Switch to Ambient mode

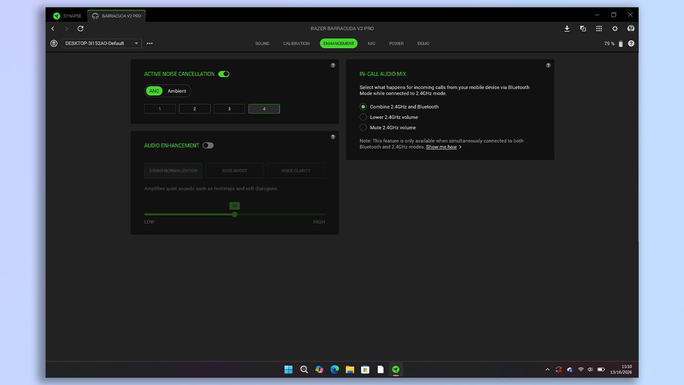point(177,91)
